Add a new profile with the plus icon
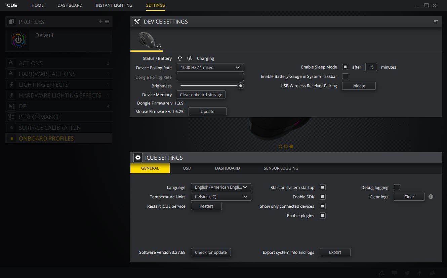Viewport: 447px width, 278px height. (100, 22)
